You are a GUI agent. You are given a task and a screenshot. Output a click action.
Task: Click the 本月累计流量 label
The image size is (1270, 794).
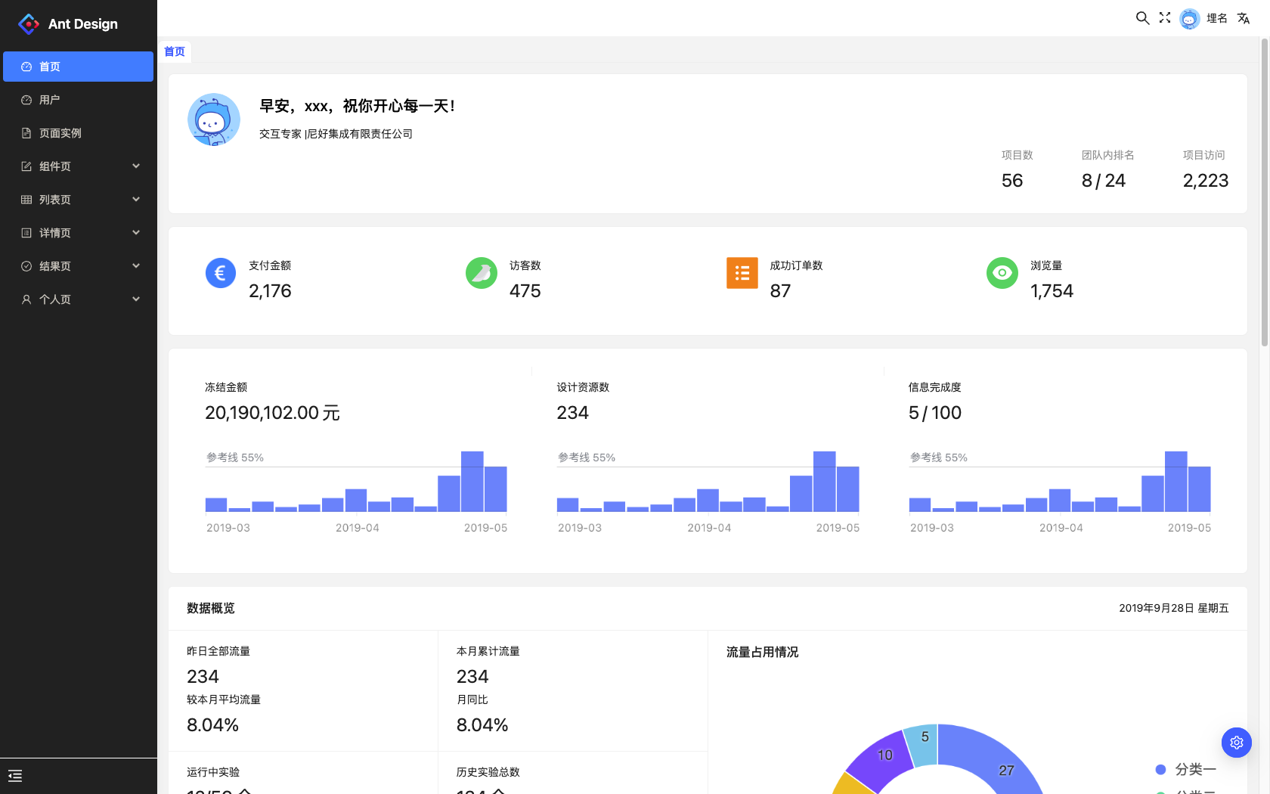(x=488, y=651)
